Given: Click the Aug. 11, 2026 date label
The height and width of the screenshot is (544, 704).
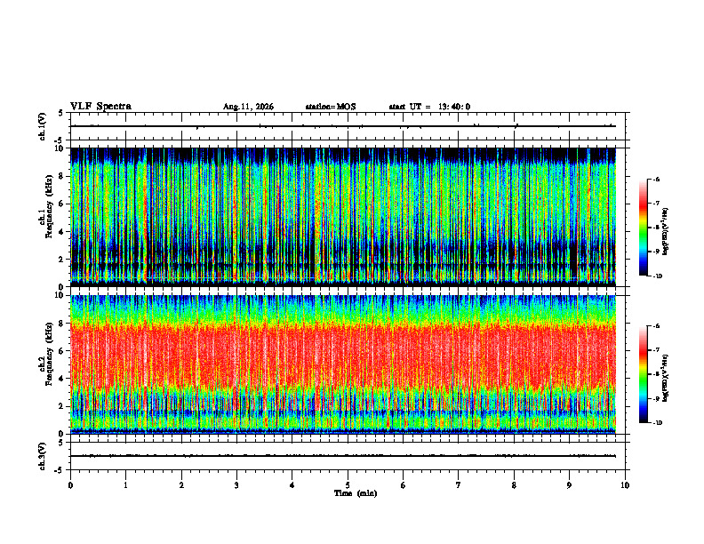Looking at the screenshot, I should coord(248,107).
